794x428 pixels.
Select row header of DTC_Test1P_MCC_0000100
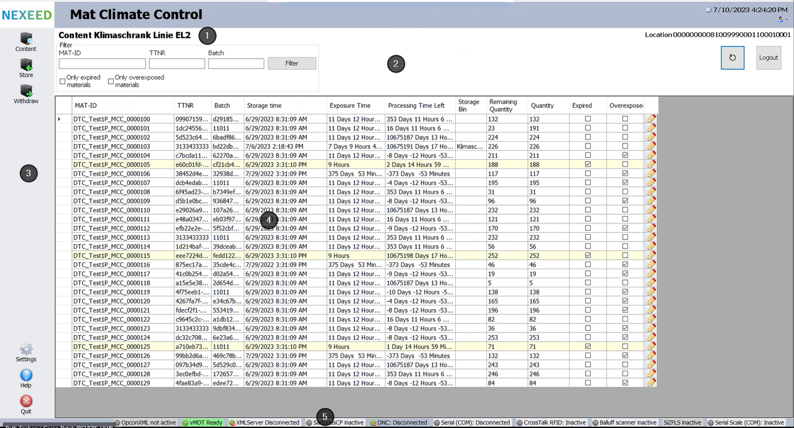point(63,119)
